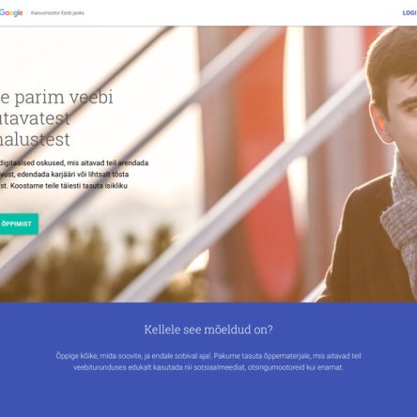Image resolution: width=417 pixels, height=417 pixels.
Task: Click the empty blue area below the paragraph
Action: (208, 396)
